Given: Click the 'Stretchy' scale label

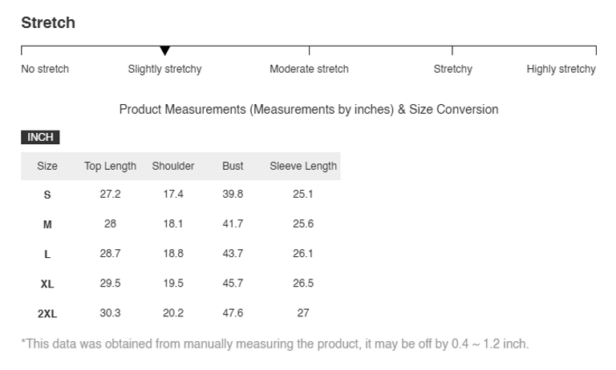Looking at the screenshot, I should click(452, 69).
